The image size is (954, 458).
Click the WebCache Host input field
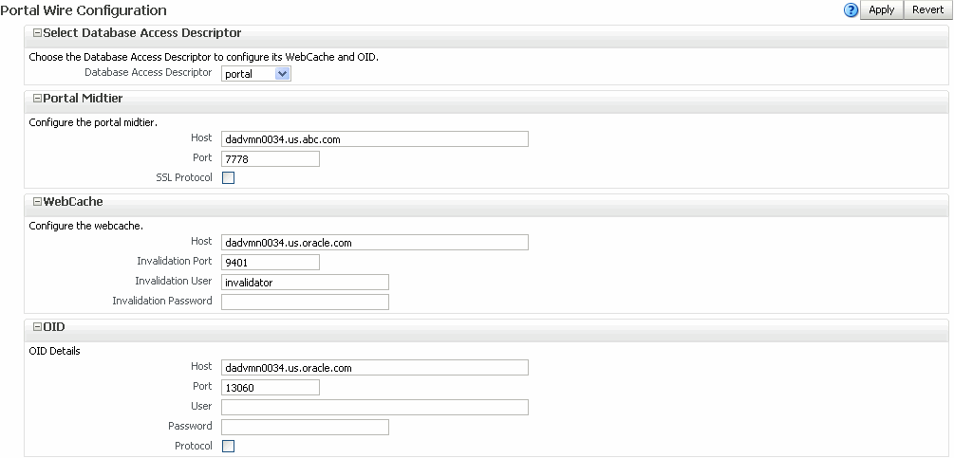pyautogui.click(x=374, y=243)
